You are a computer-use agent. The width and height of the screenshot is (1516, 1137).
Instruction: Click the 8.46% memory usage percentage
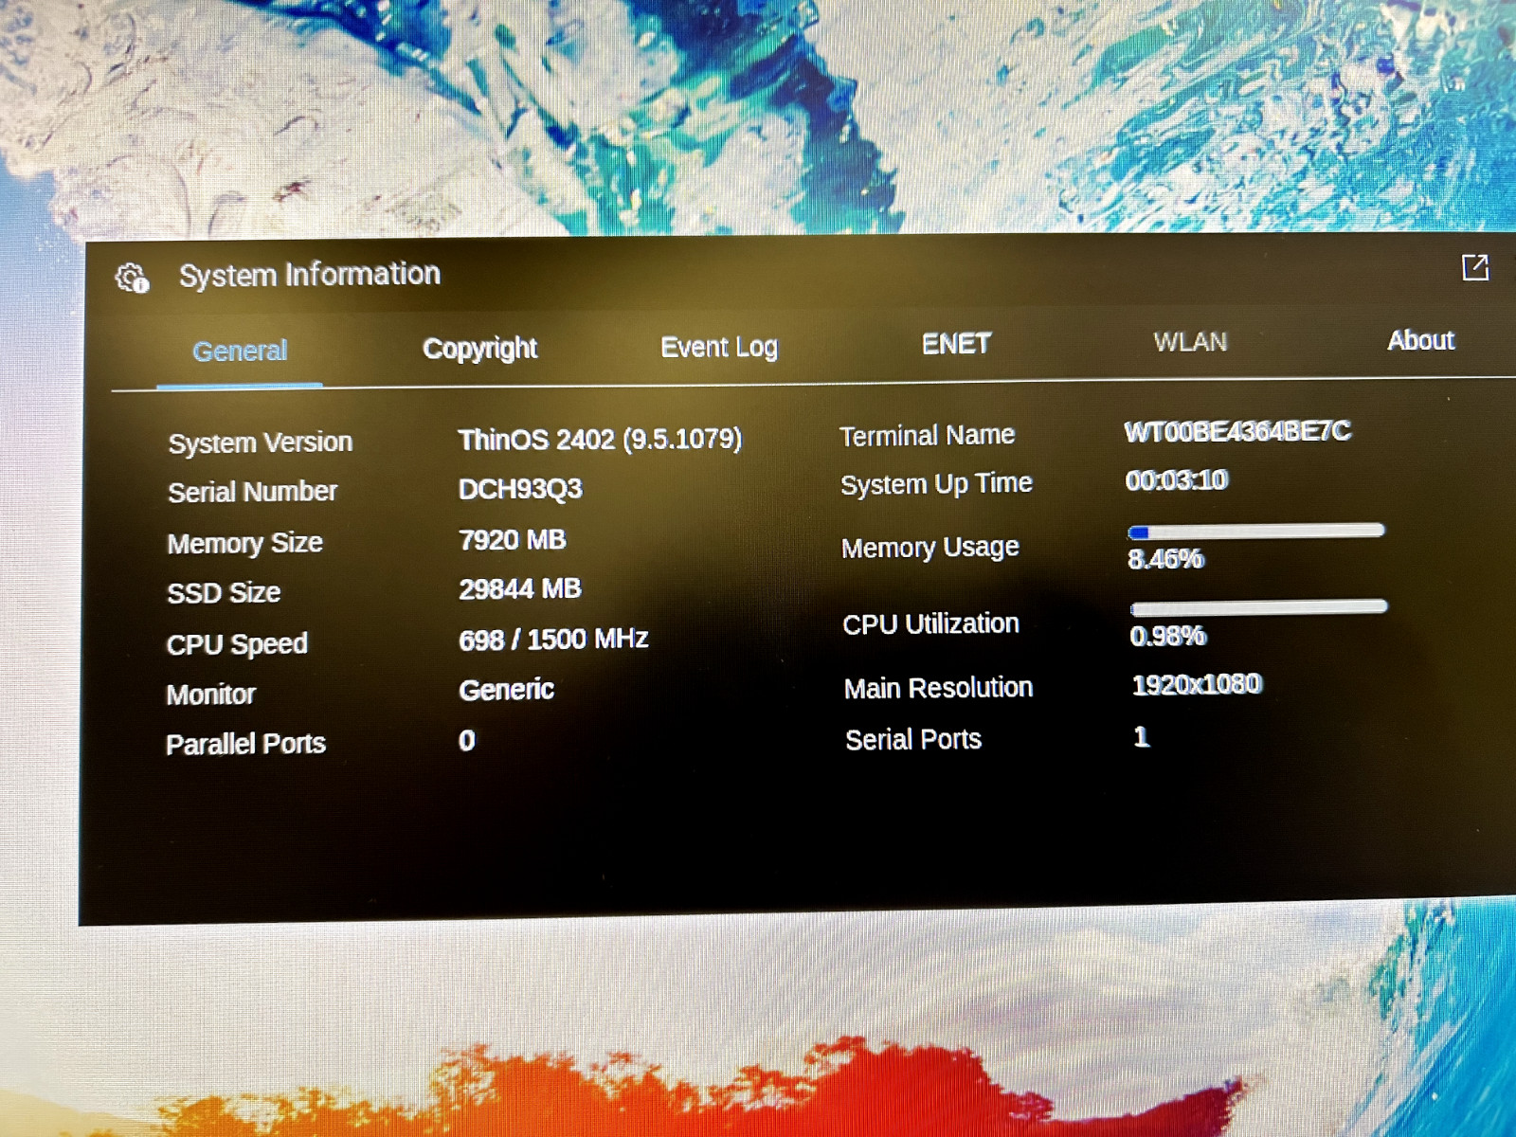(1165, 559)
